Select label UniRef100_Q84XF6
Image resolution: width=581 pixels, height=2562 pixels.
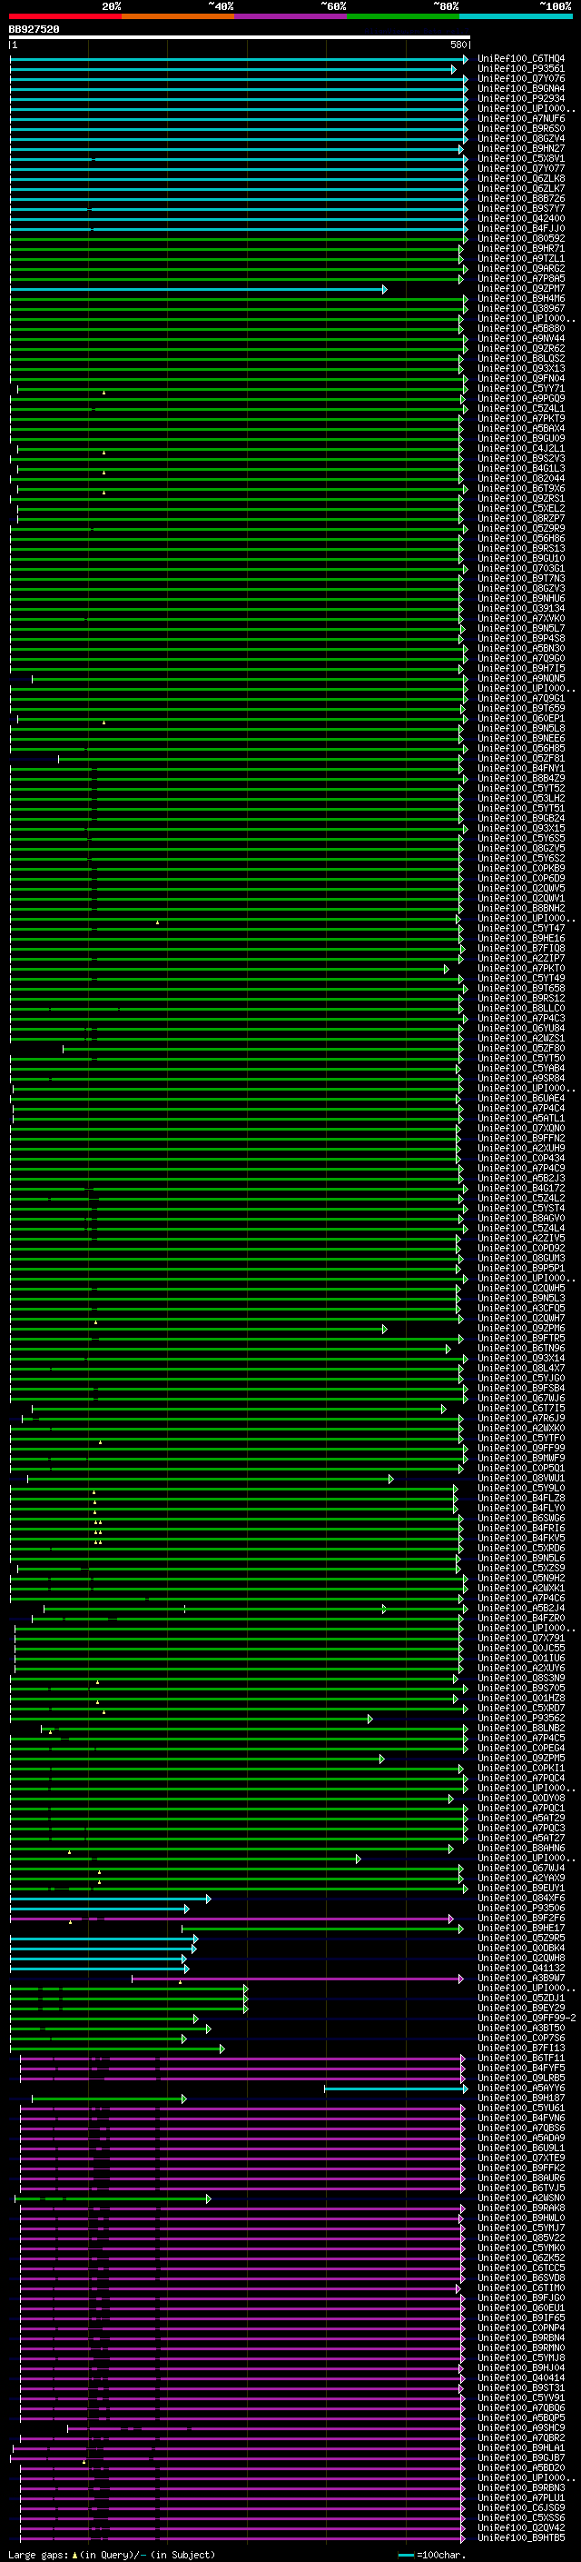pos(521,1899)
